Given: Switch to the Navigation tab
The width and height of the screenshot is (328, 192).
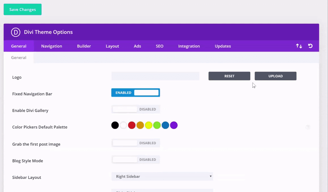Looking at the screenshot, I should coord(52,46).
